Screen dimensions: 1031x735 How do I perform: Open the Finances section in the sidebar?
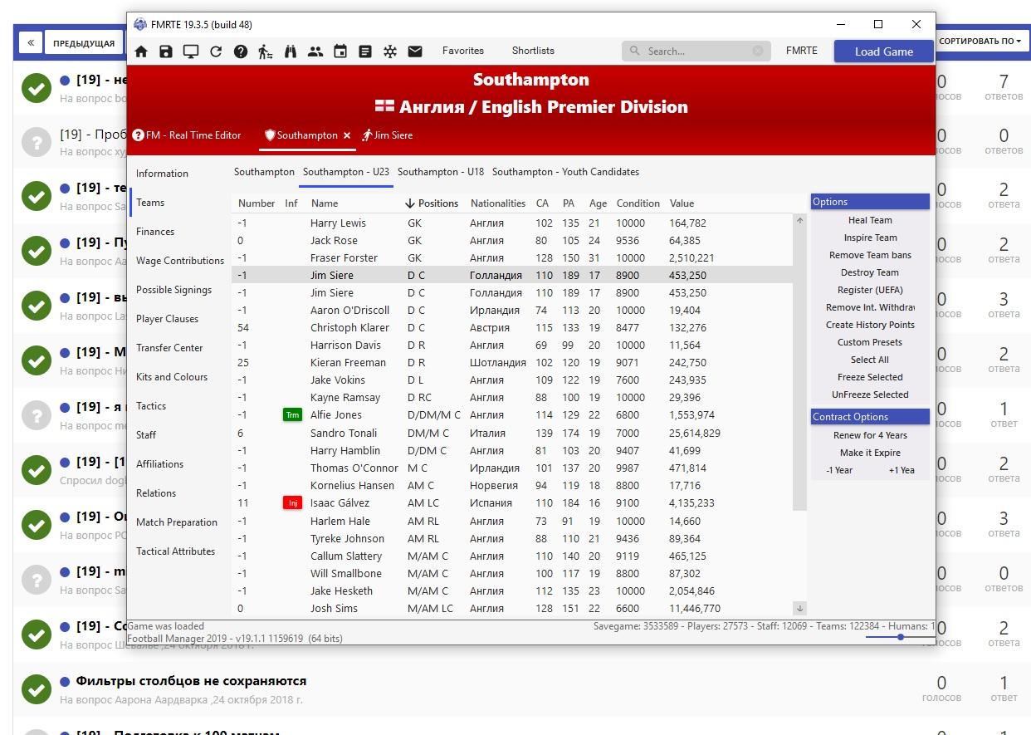point(155,232)
